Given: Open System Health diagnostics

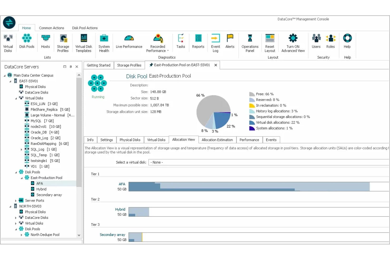Looking at the screenshot, I should [104, 43].
